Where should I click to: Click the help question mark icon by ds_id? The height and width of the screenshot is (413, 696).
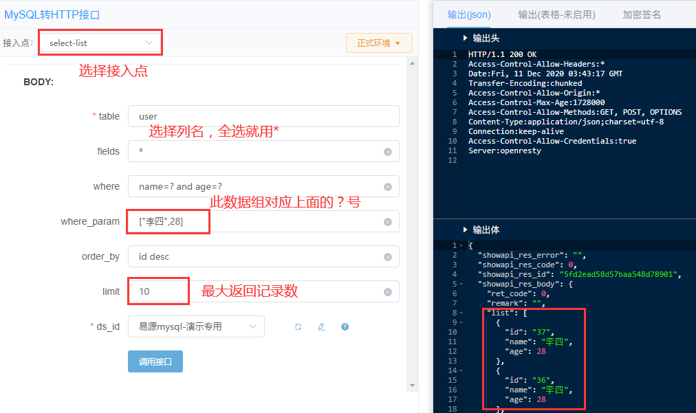[345, 326]
